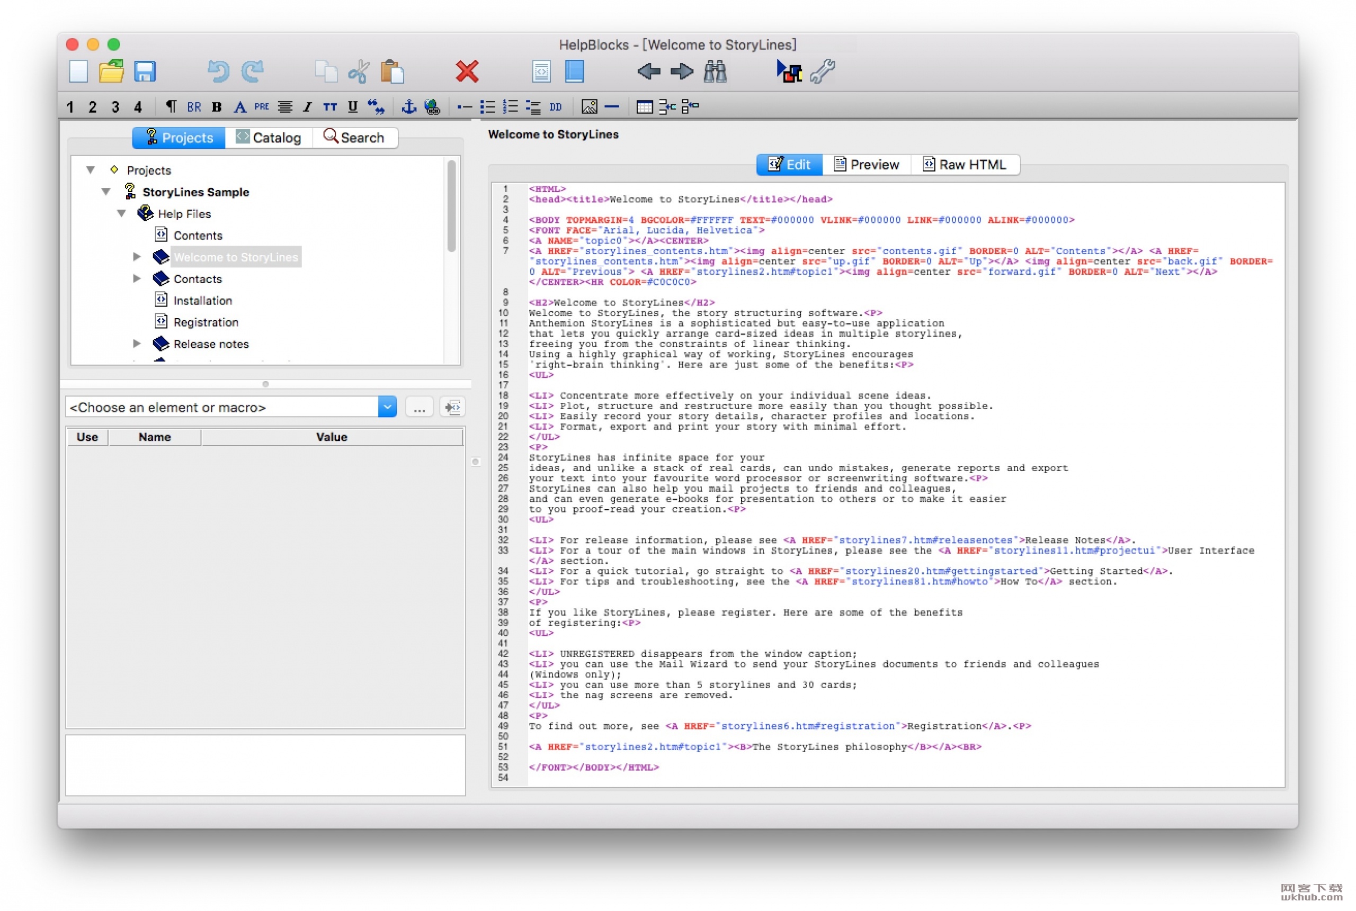1356x911 pixels.
Task: Apply heading level 4
Action: pyautogui.click(x=138, y=107)
